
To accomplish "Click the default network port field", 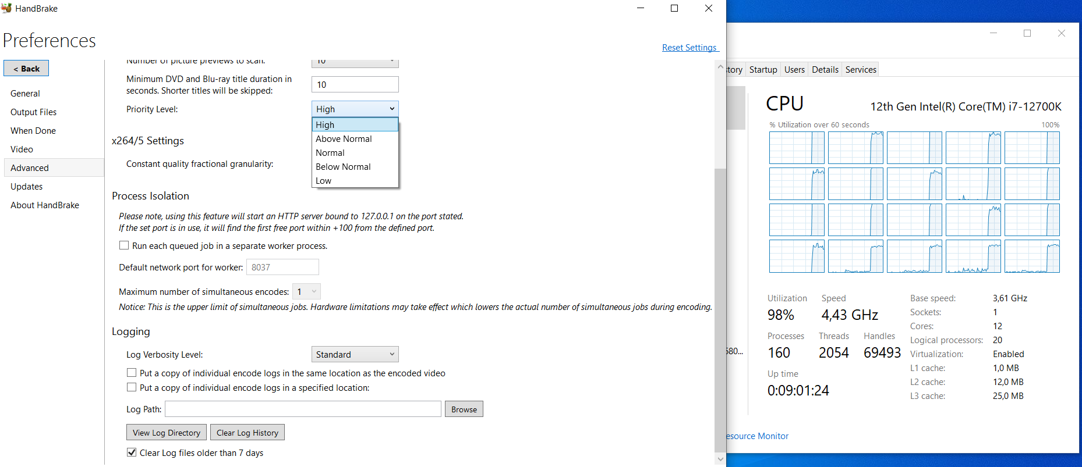I will pyautogui.click(x=282, y=267).
